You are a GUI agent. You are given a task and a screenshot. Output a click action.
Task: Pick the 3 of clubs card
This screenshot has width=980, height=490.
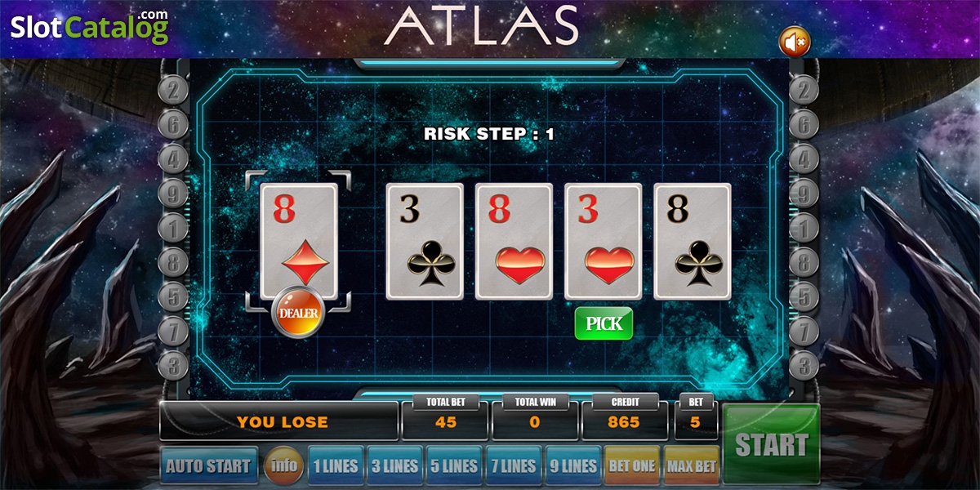click(424, 241)
